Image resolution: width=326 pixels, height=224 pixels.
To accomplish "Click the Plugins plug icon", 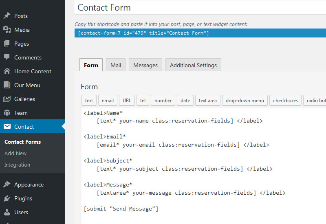I will tap(7, 198).
